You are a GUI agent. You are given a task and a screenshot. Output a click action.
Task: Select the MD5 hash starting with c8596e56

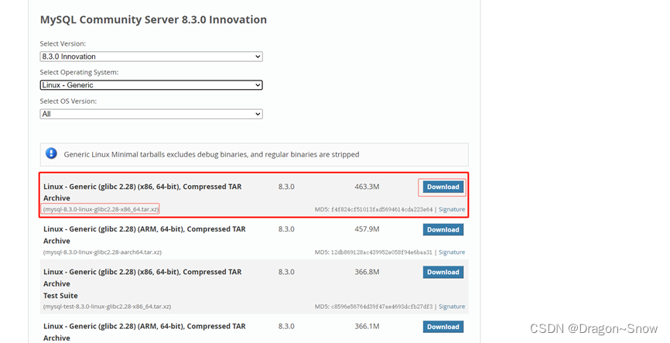point(381,307)
